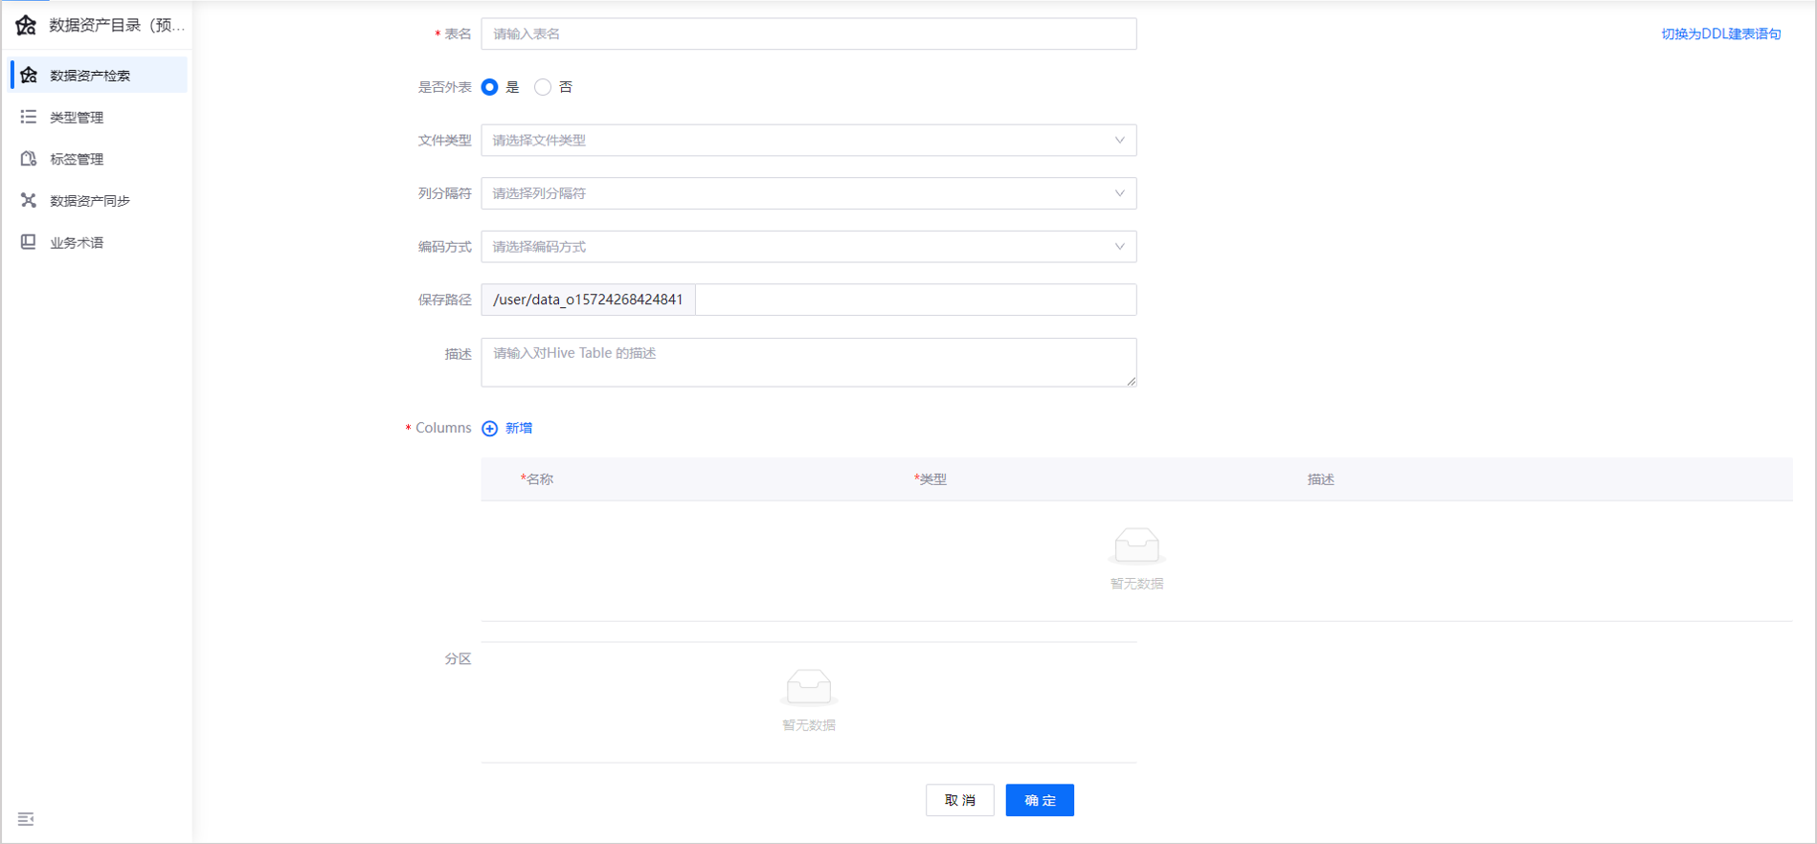
Task: Open the 编码方式 dropdown
Action: tap(808, 247)
